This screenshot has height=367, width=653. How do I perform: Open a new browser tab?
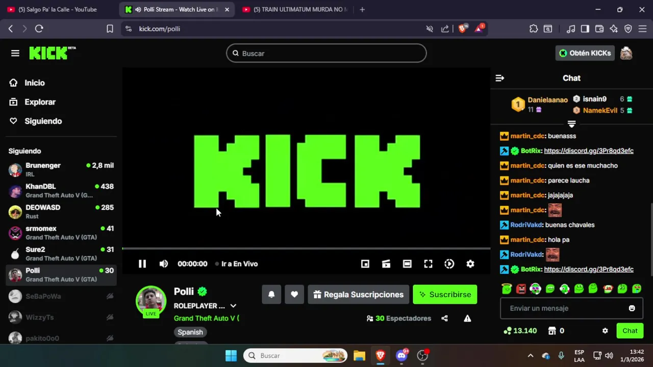362,9
